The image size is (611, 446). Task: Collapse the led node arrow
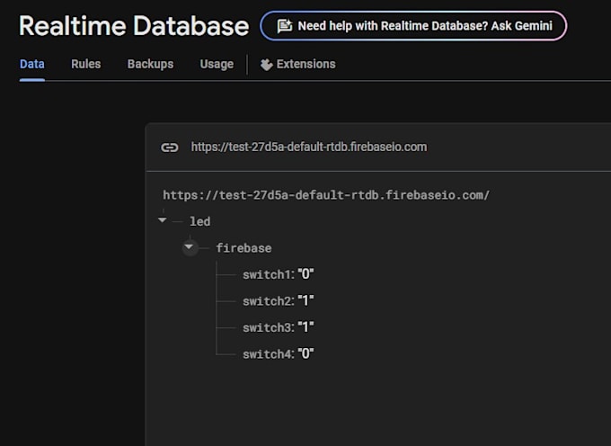pyautogui.click(x=163, y=220)
